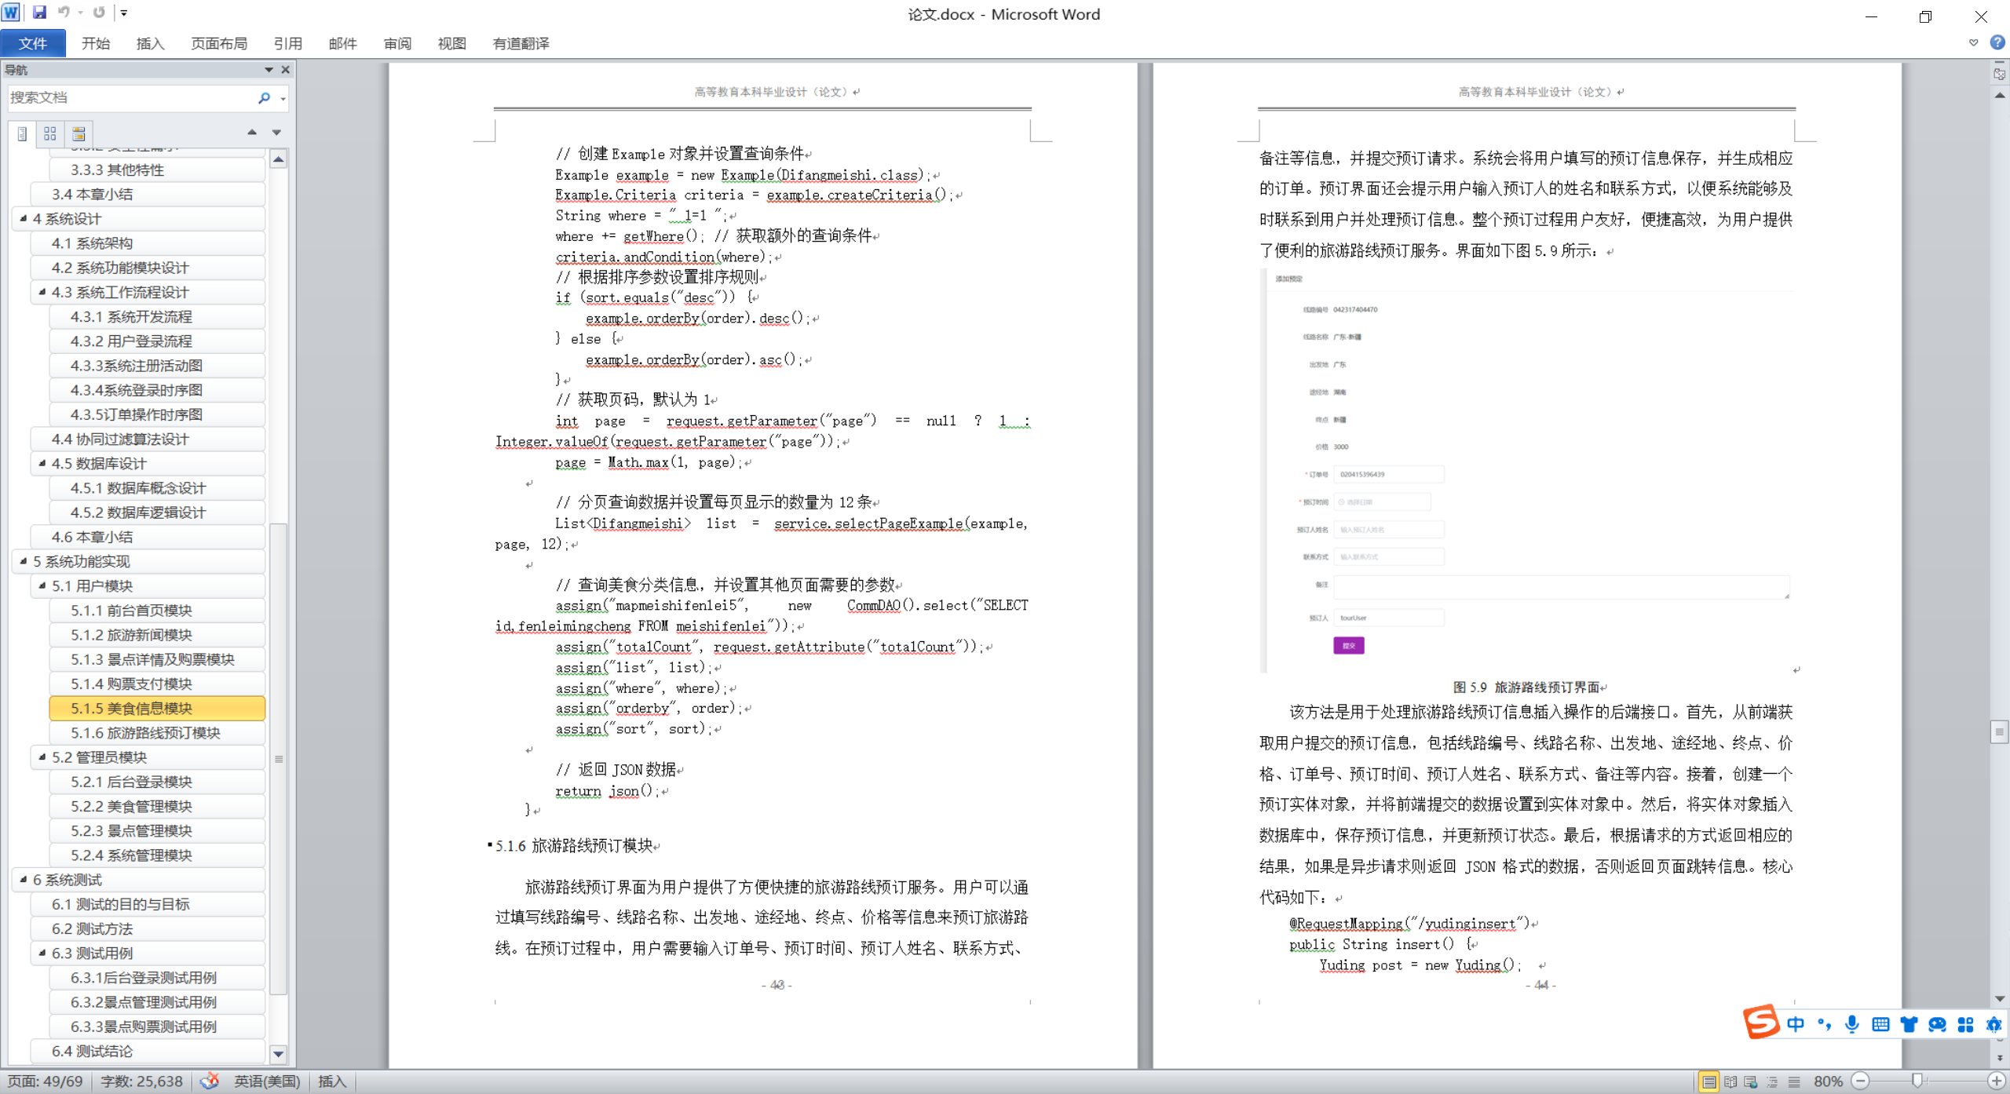Click the 英语(美国) language indicator
Image resolution: width=2010 pixels, height=1094 pixels.
[267, 1081]
